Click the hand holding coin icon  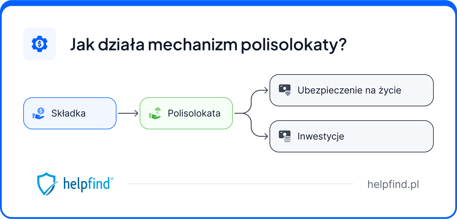39,113
